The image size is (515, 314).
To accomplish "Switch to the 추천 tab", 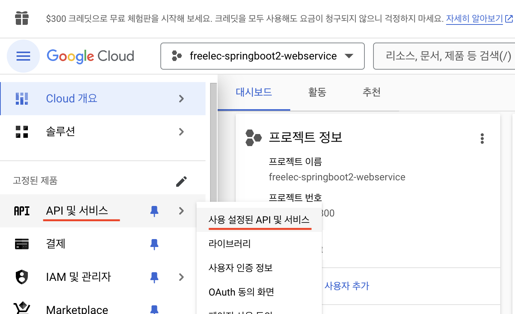I will [x=372, y=92].
